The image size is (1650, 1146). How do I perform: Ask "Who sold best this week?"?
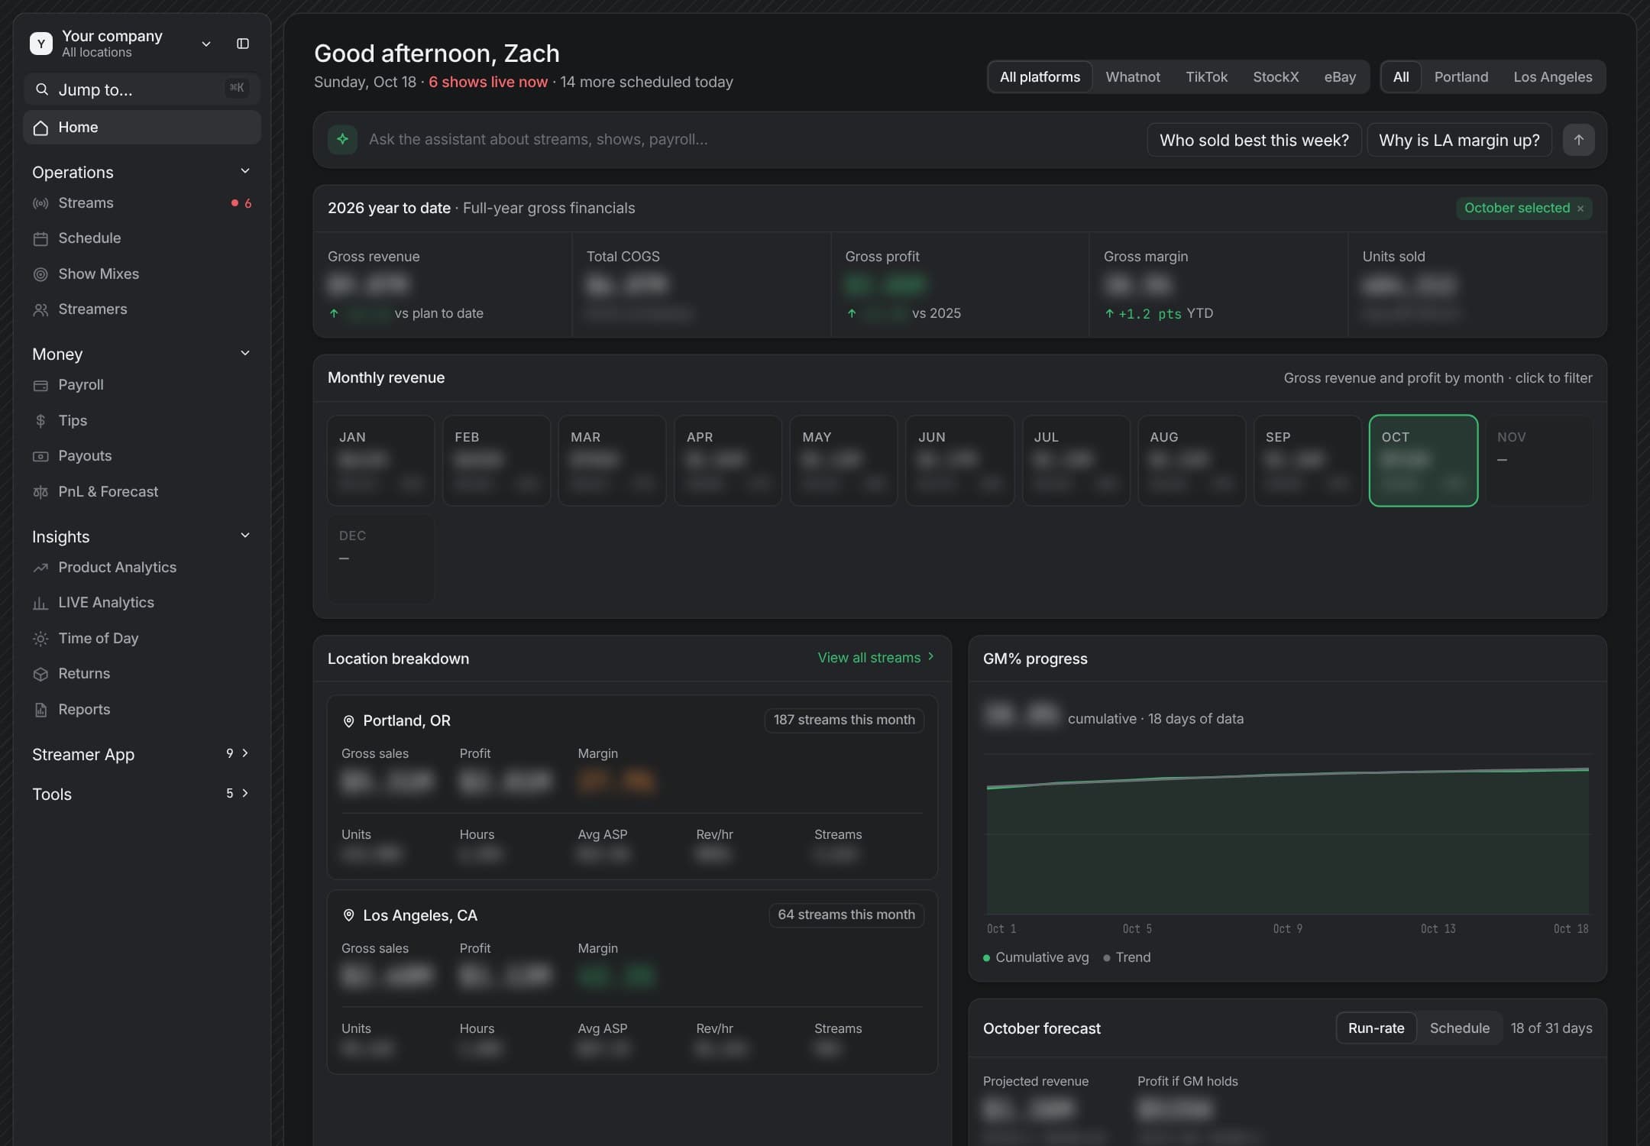pyautogui.click(x=1254, y=140)
